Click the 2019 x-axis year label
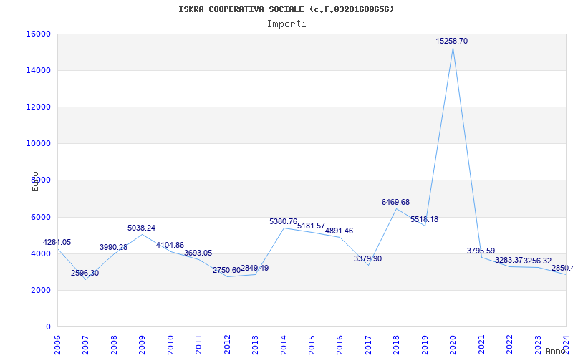Viewport: 573px width, 358px height. pyautogui.click(x=425, y=345)
